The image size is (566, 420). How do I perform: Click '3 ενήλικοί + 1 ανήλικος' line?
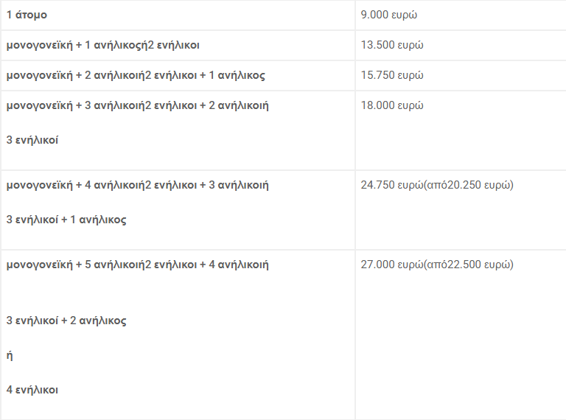point(66,220)
